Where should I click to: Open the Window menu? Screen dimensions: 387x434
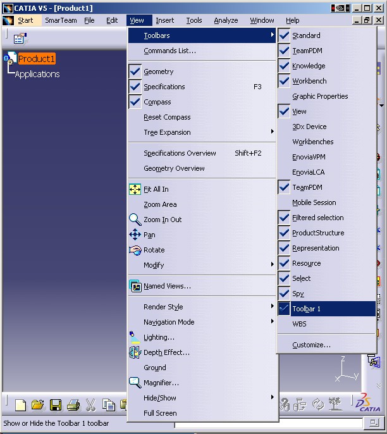click(x=262, y=20)
